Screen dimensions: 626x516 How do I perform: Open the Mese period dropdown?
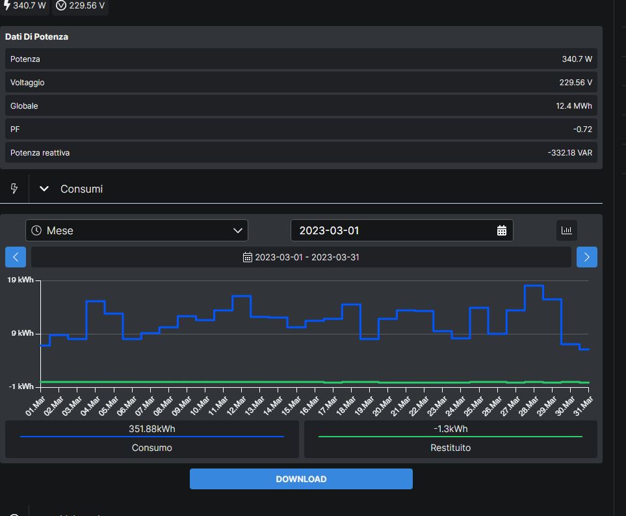[137, 230]
